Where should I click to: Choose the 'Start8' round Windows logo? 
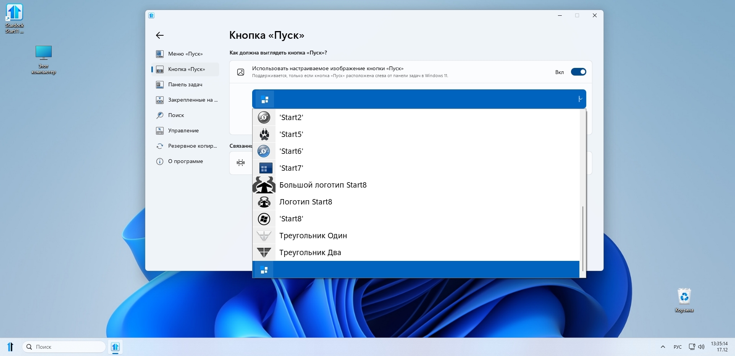point(416,219)
